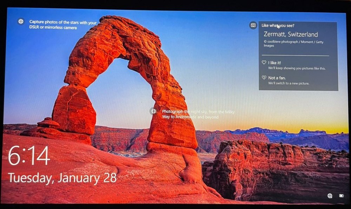This screenshot has width=351, height=209.
Task: Click the battery status icon in bottom corner
Action: click(342, 196)
